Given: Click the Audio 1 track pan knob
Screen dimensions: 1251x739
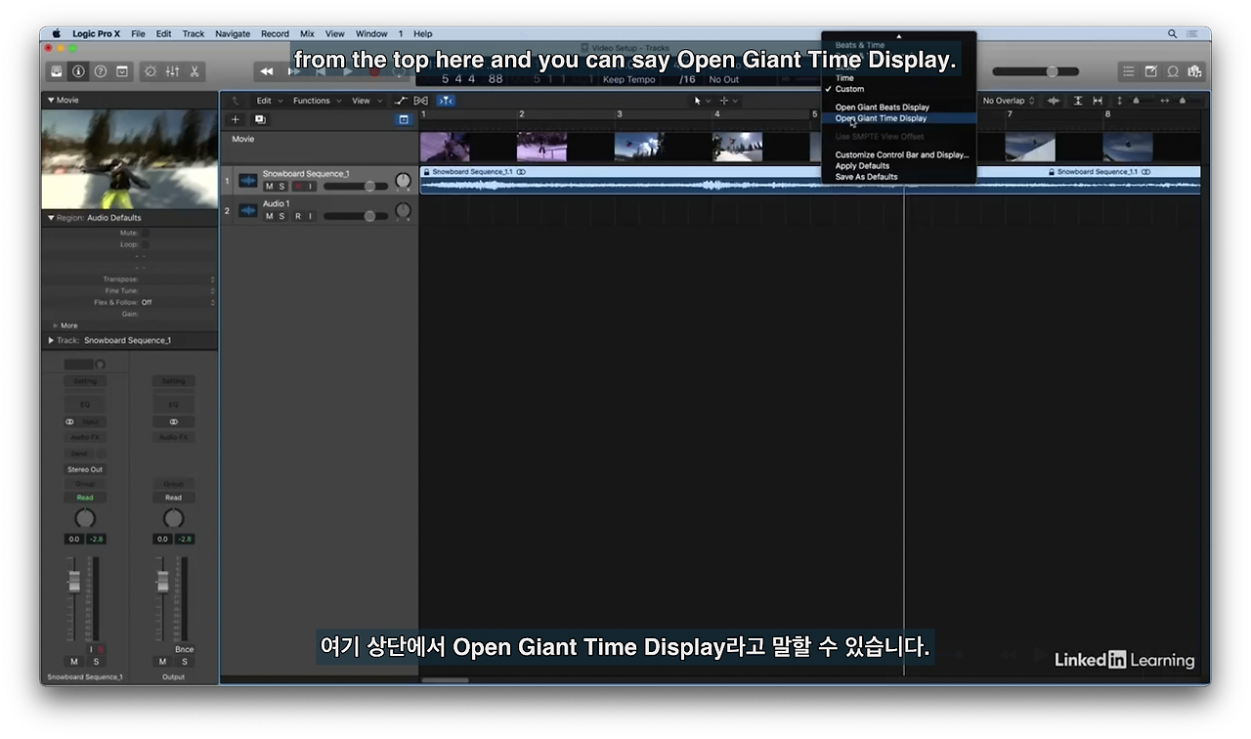Looking at the screenshot, I should click(x=403, y=210).
